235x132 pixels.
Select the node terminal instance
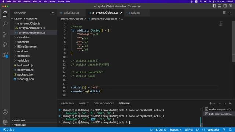219,109
